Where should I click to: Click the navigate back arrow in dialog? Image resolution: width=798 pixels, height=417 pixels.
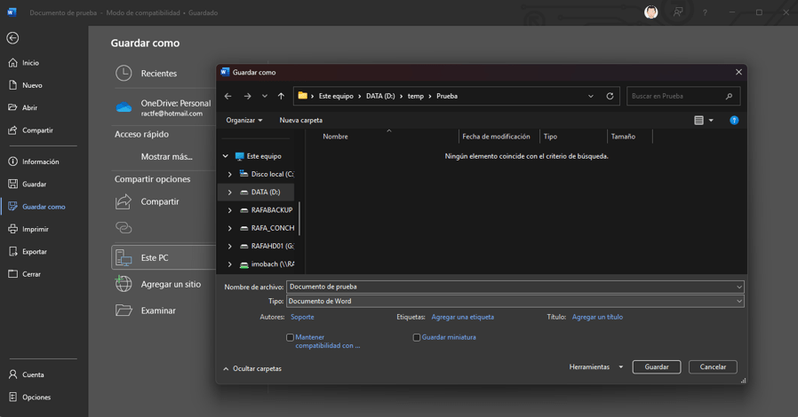coord(227,96)
